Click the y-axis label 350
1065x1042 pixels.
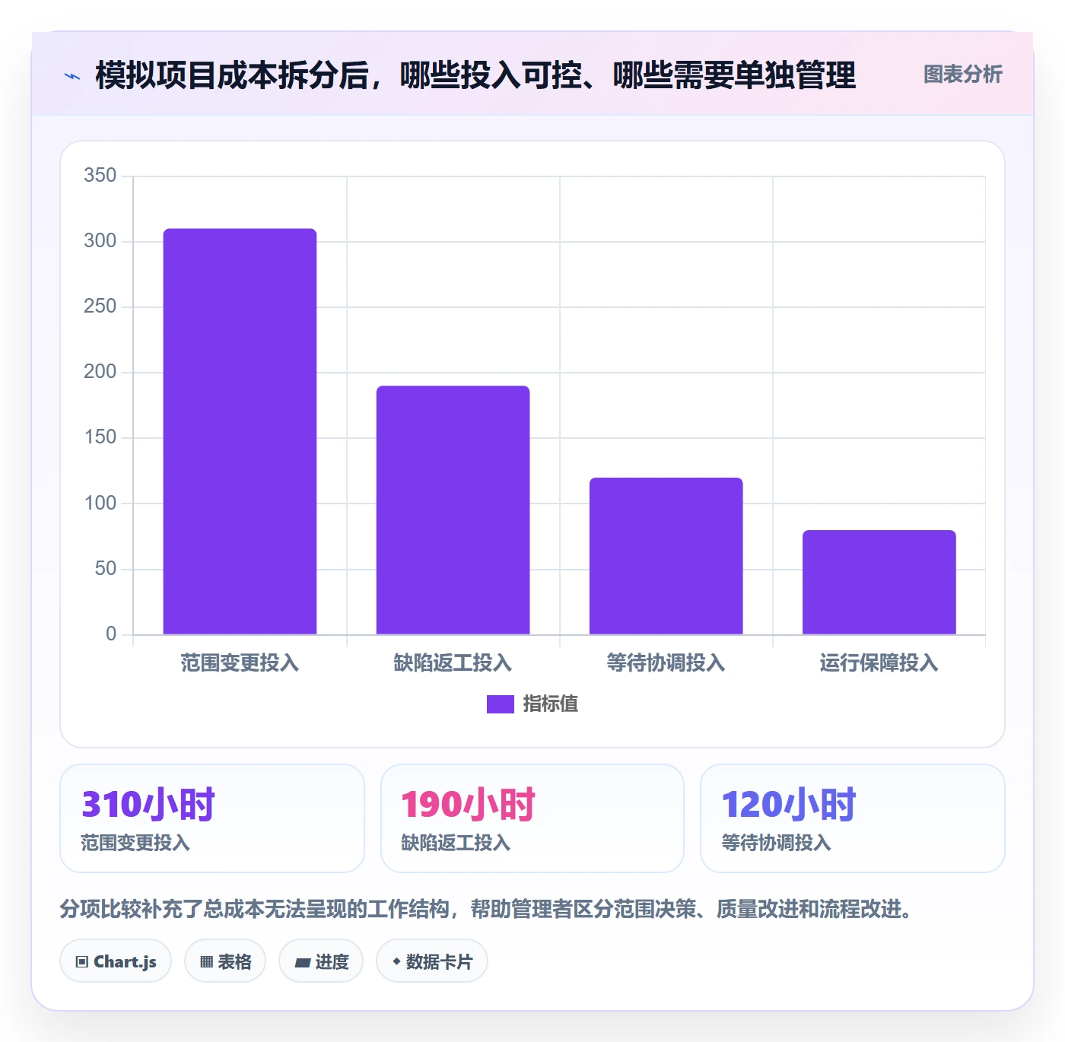pyautogui.click(x=100, y=176)
